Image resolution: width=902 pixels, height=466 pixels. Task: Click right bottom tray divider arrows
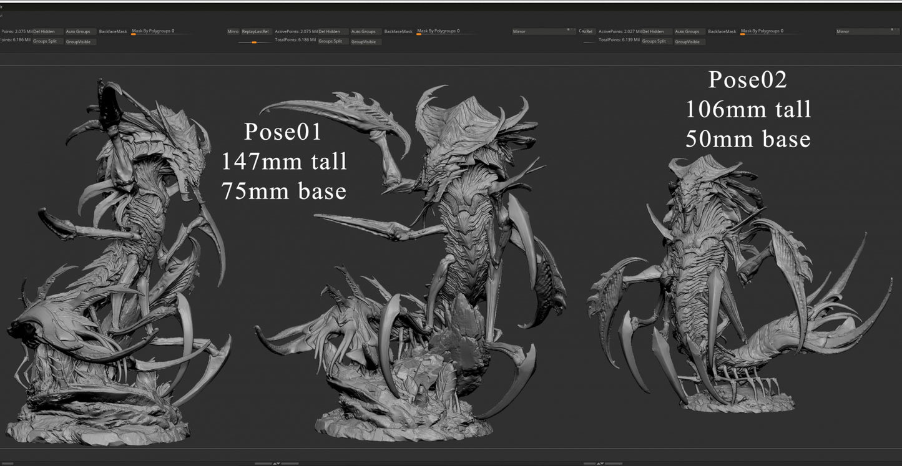coord(601,464)
